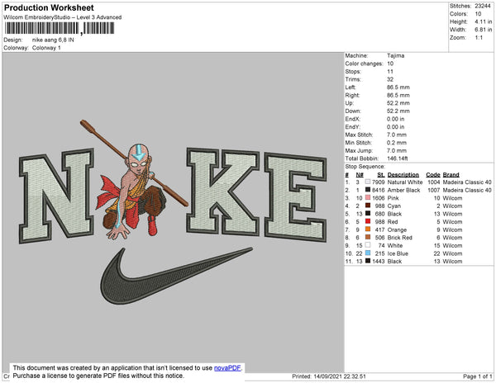Screen dimensions: 496x383
Task: Click the 'Page 1 of 1' footer text
Action: click(477, 376)
